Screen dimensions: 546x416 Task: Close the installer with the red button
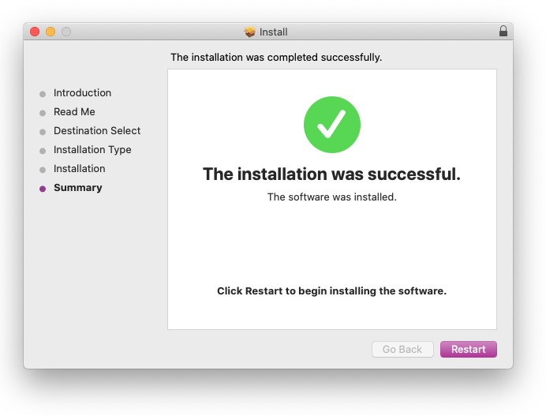(35, 32)
